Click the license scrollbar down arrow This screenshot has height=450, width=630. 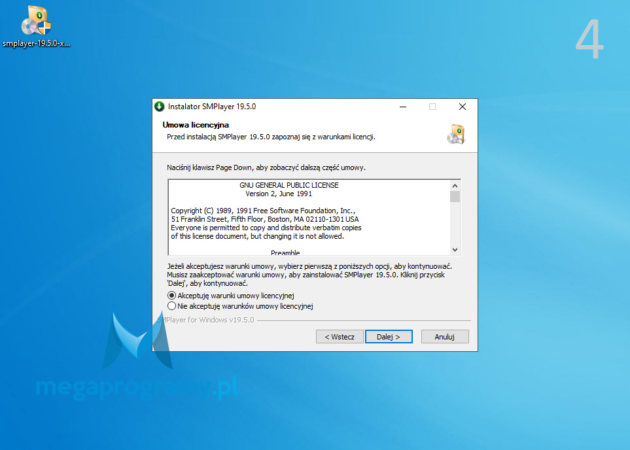(x=455, y=249)
